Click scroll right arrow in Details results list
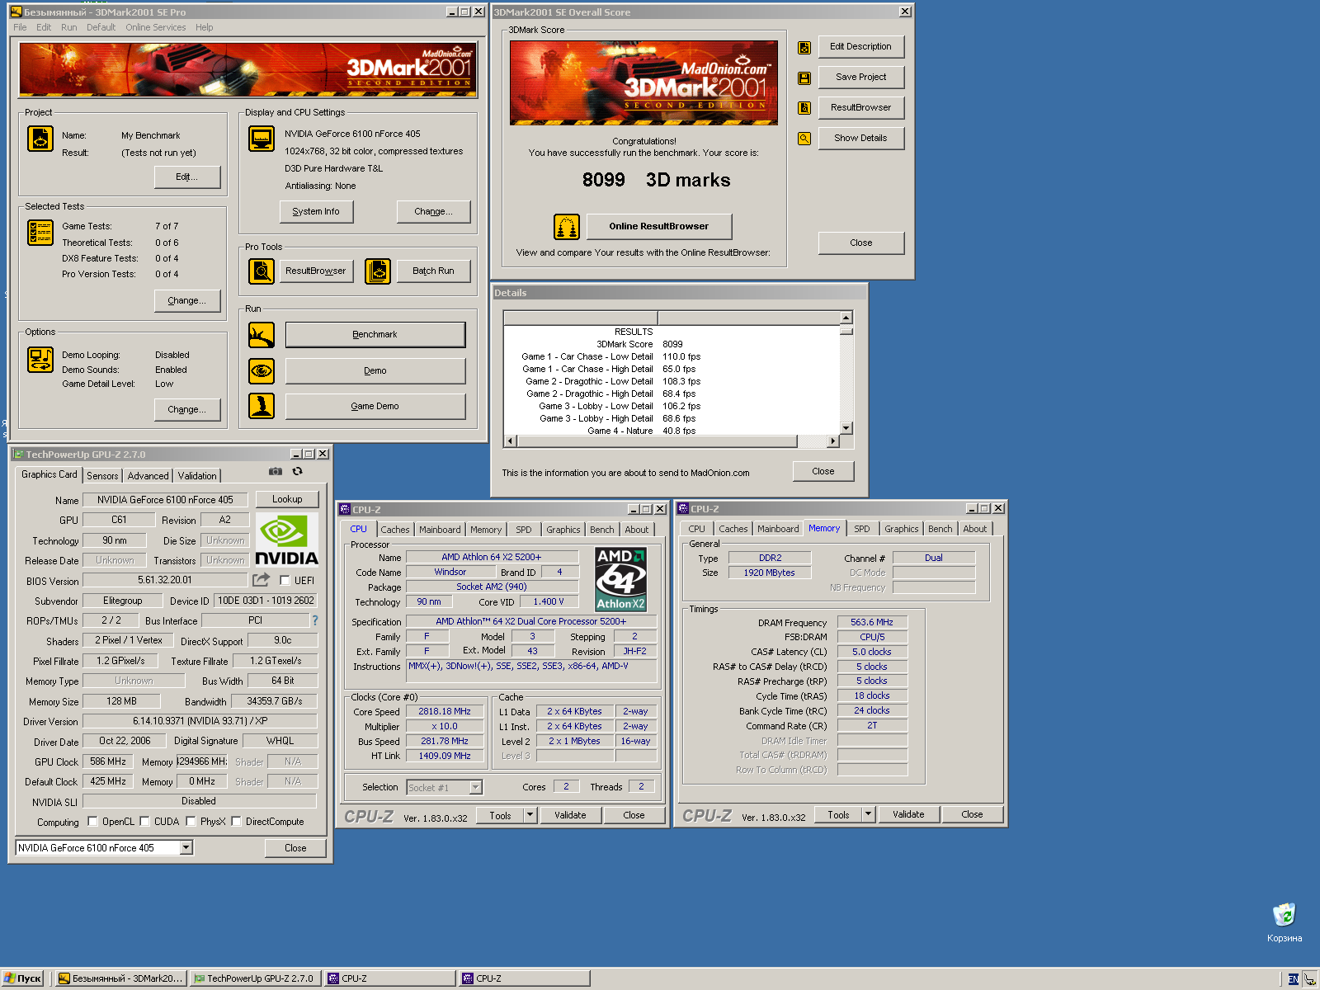This screenshot has height=990, width=1320. tap(832, 441)
